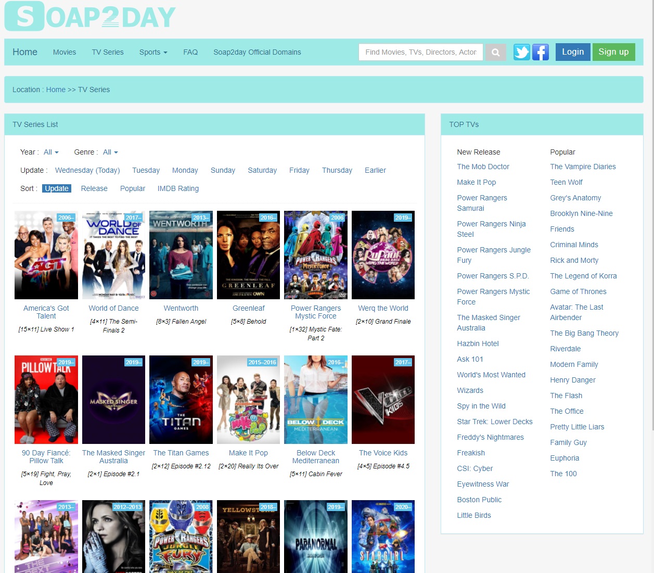Click Home in the location breadcrumb

(56, 90)
